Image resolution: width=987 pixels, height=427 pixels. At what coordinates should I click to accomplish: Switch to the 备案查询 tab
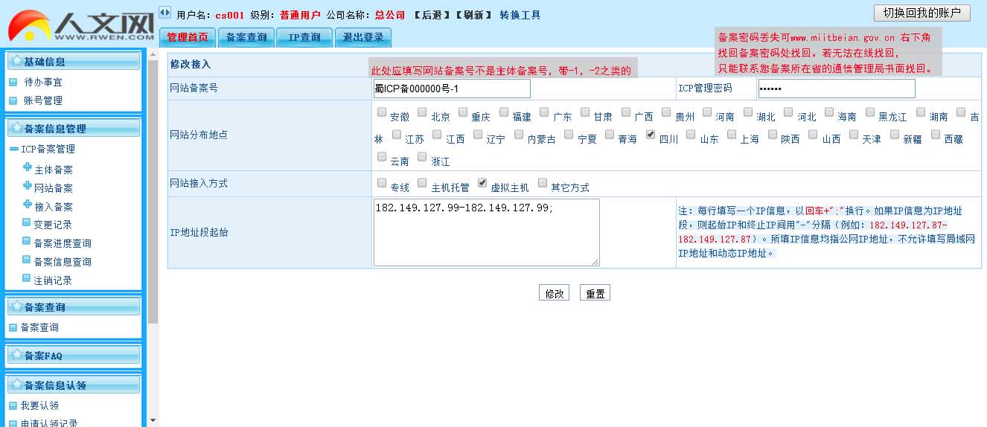click(246, 37)
